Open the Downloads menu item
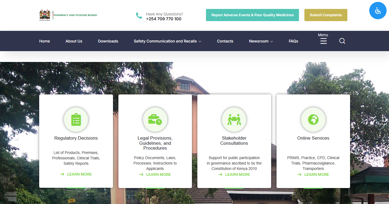Viewport: 389px width, 204px height. click(x=108, y=41)
